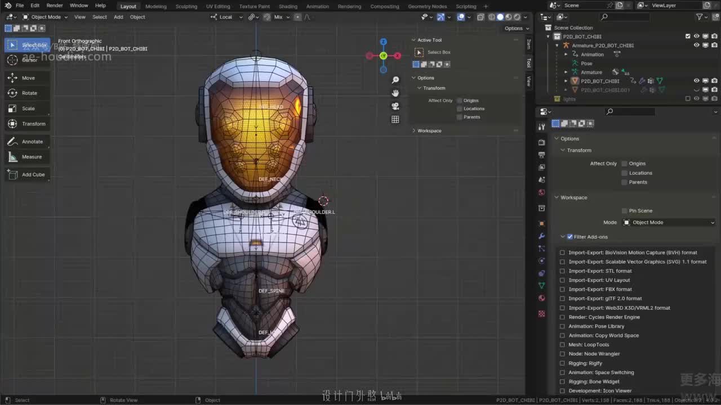Image resolution: width=721 pixels, height=405 pixels.
Task: Open Object properties orange square tab
Action: (542, 223)
